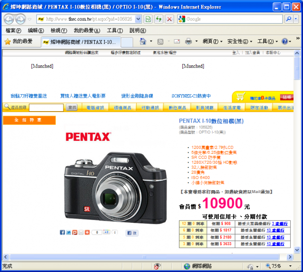The width and height of the screenshot is (303, 272).
Task: Click the 我的最愛 favorites star button
Action: (x=18, y=41)
